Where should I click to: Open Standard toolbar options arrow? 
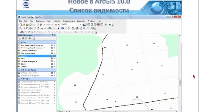point(113,25)
